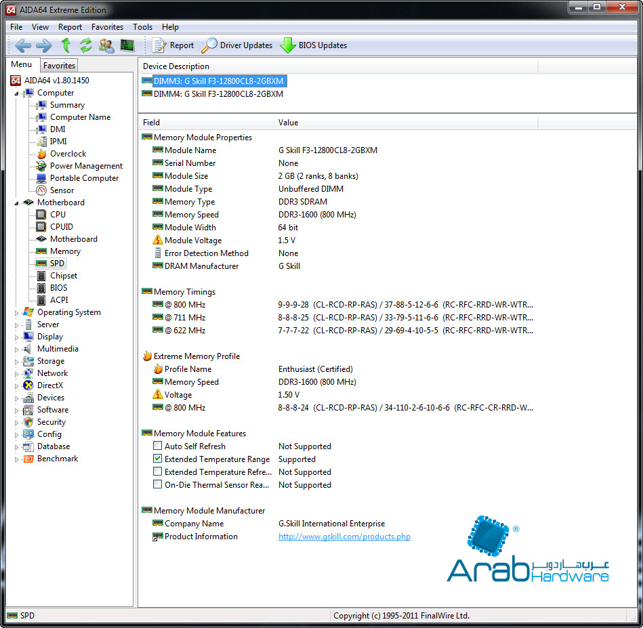
Task: Open the View menu
Action: (x=40, y=27)
